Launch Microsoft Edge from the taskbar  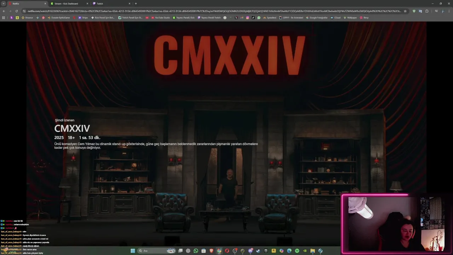[289, 251]
